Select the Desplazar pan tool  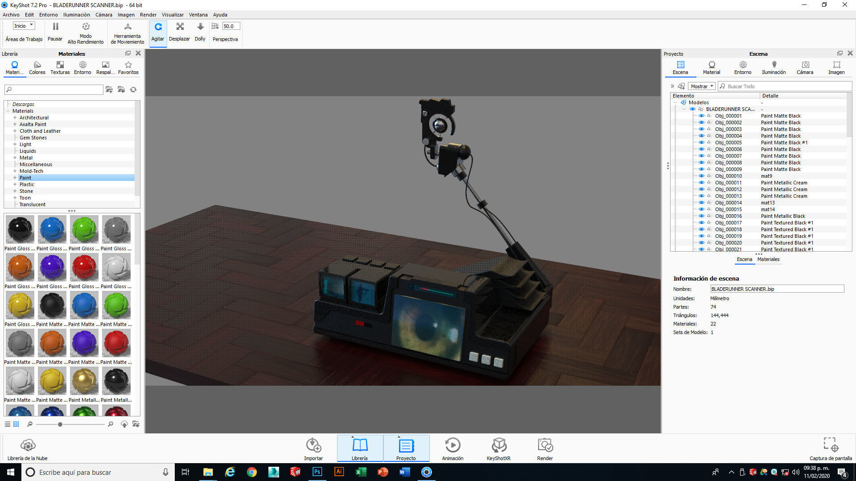tap(180, 33)
